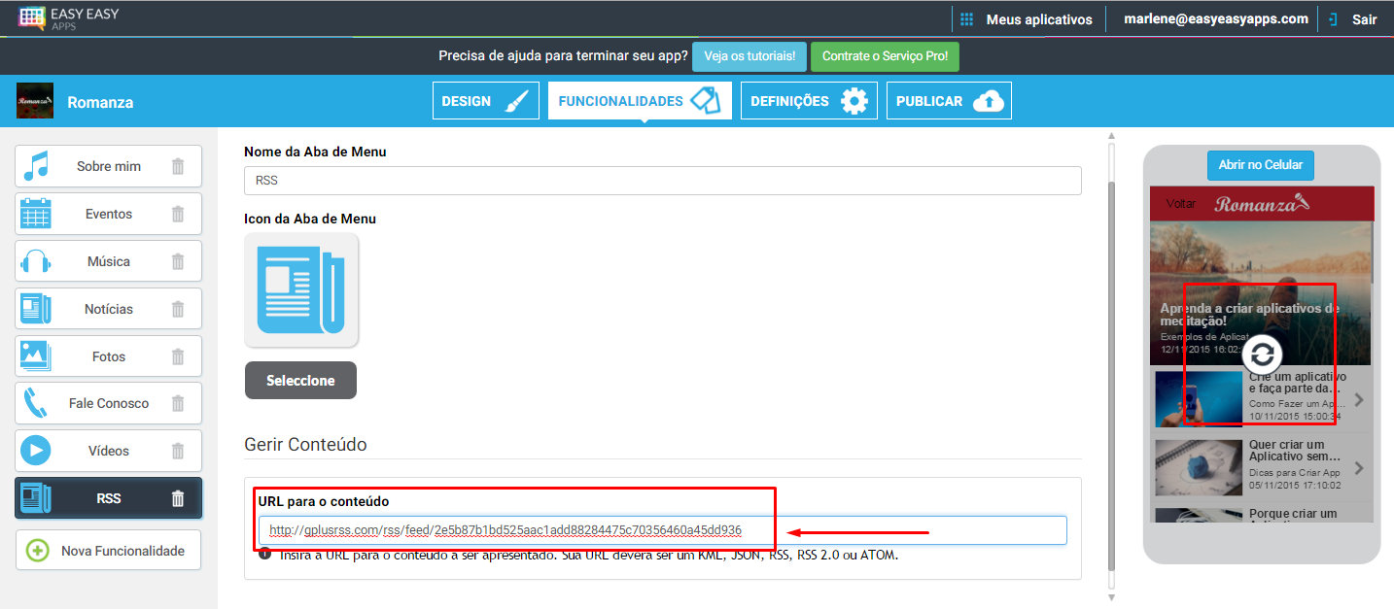Delete the Eventos feature using its trash icon
Image resolution: width=1394 pixels, height=609 pixels.
tap(178, 213)
